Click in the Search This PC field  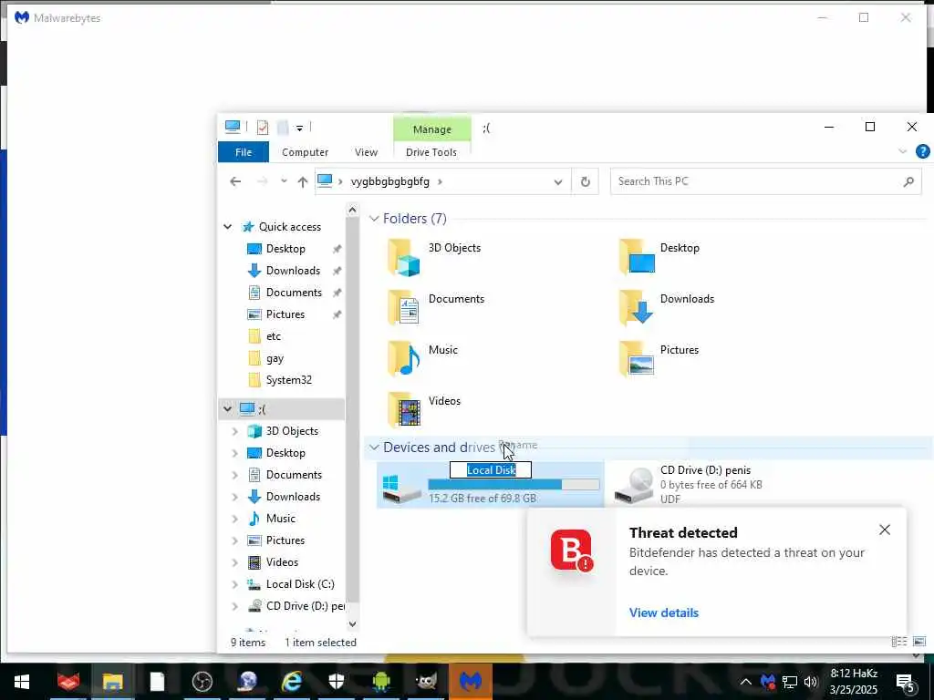756,181
